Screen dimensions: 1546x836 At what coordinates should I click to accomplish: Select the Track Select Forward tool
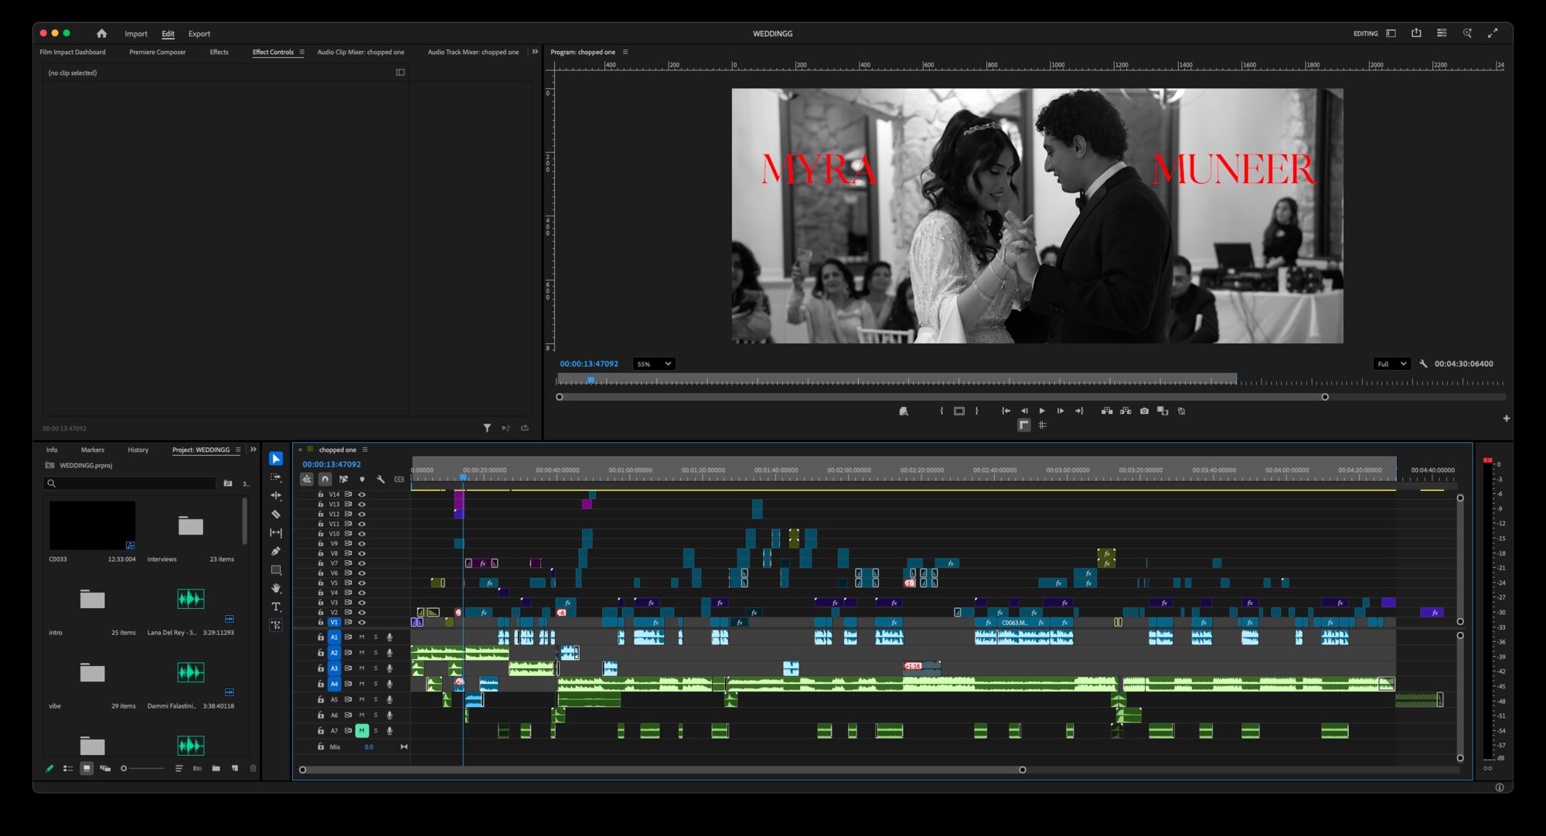tap(276, 477)
